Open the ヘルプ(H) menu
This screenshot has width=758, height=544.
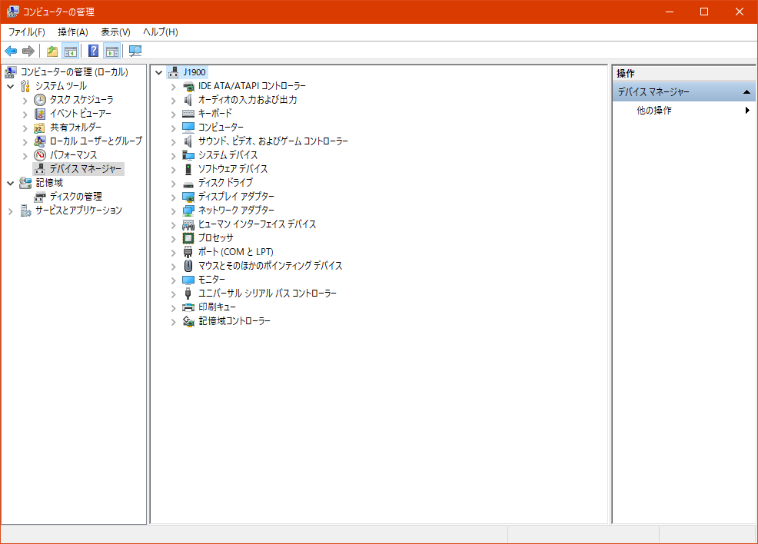click(x=160, y=32)
